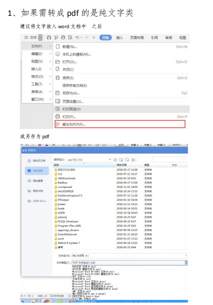Click the hamburger 文件 menu button
The height and width of the screenshot is (305, 213).
(x=30, y=37)
